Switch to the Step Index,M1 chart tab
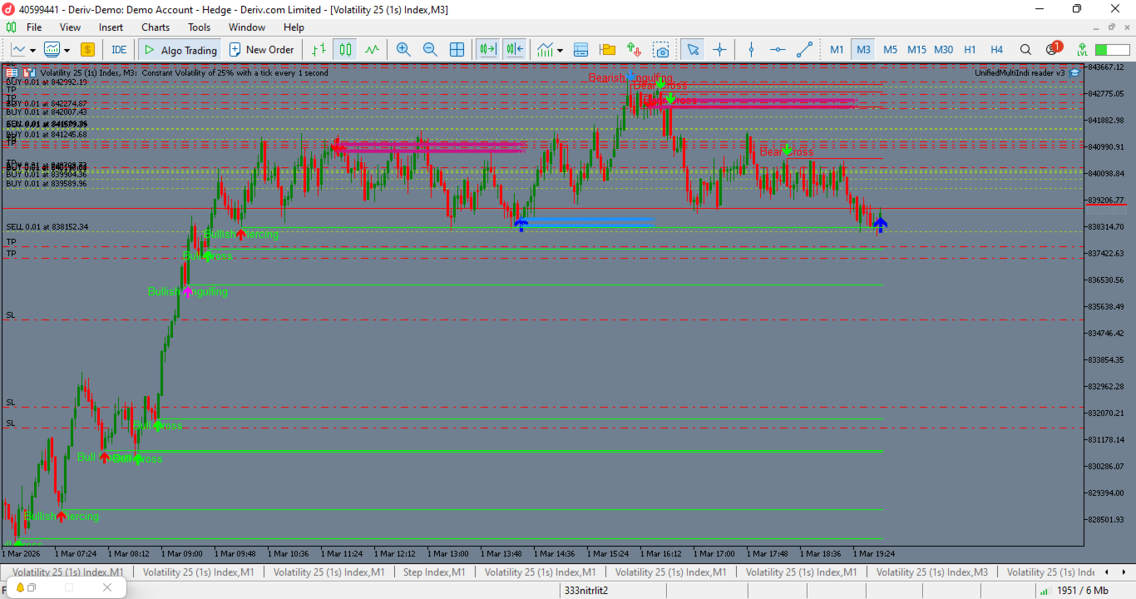This screenshot has height=599, width=1136. (x=433, y=572)
